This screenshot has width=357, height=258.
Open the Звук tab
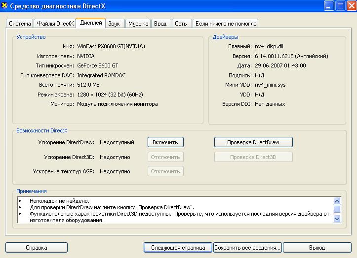114,24
